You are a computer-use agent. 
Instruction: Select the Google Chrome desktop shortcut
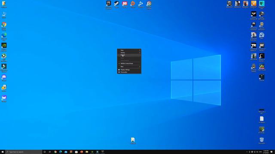tap(4, 26)
